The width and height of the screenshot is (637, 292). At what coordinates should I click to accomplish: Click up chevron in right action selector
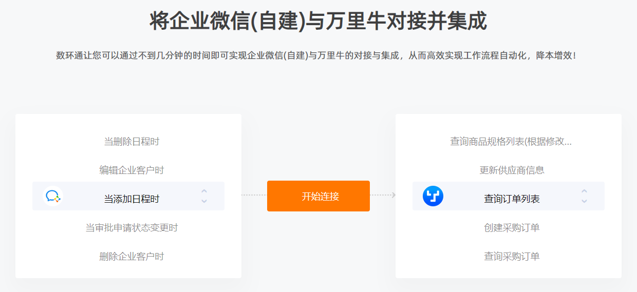[584, 191]
